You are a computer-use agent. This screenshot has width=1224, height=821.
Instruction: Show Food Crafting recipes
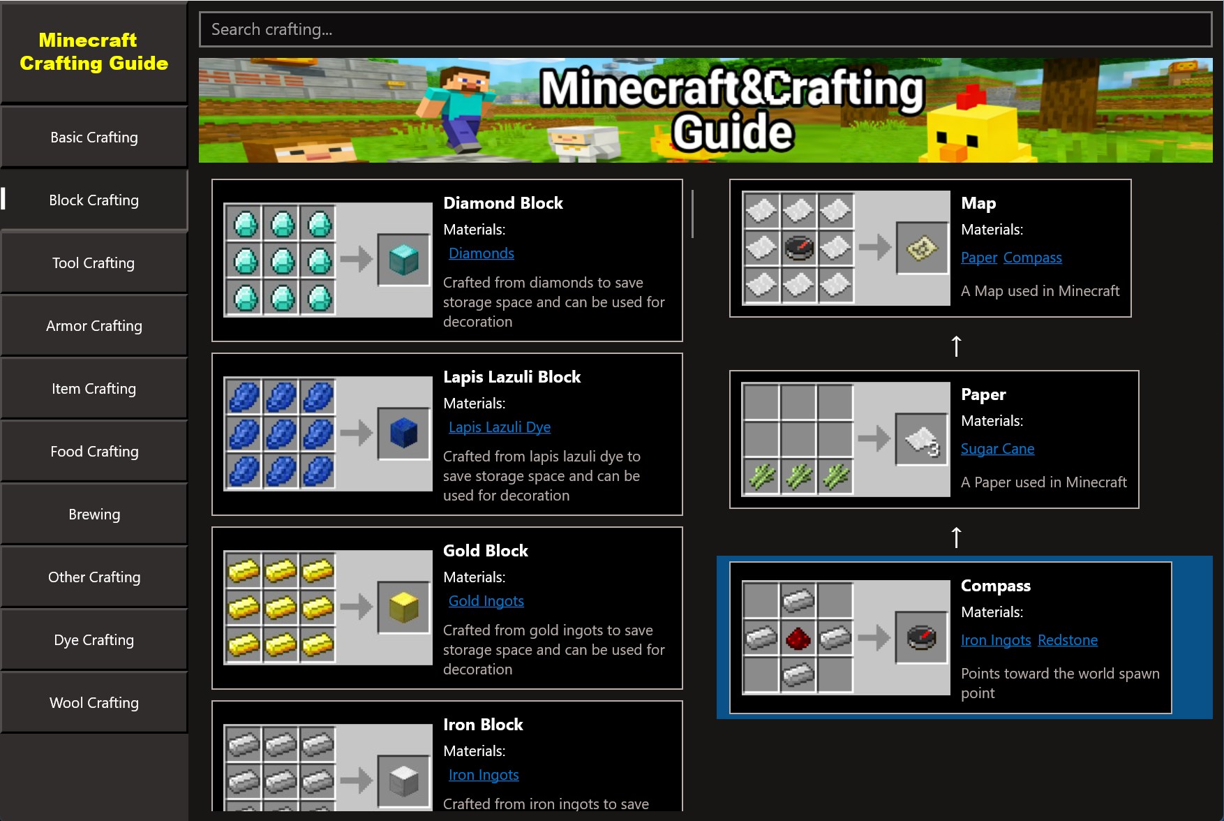click(x=94, y=451)
